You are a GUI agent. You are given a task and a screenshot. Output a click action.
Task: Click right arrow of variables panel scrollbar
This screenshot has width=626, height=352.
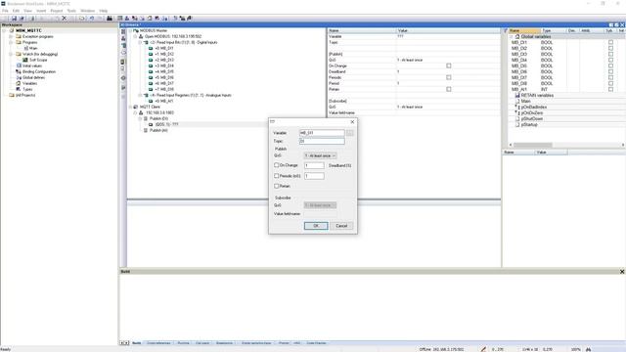(623, 145)
